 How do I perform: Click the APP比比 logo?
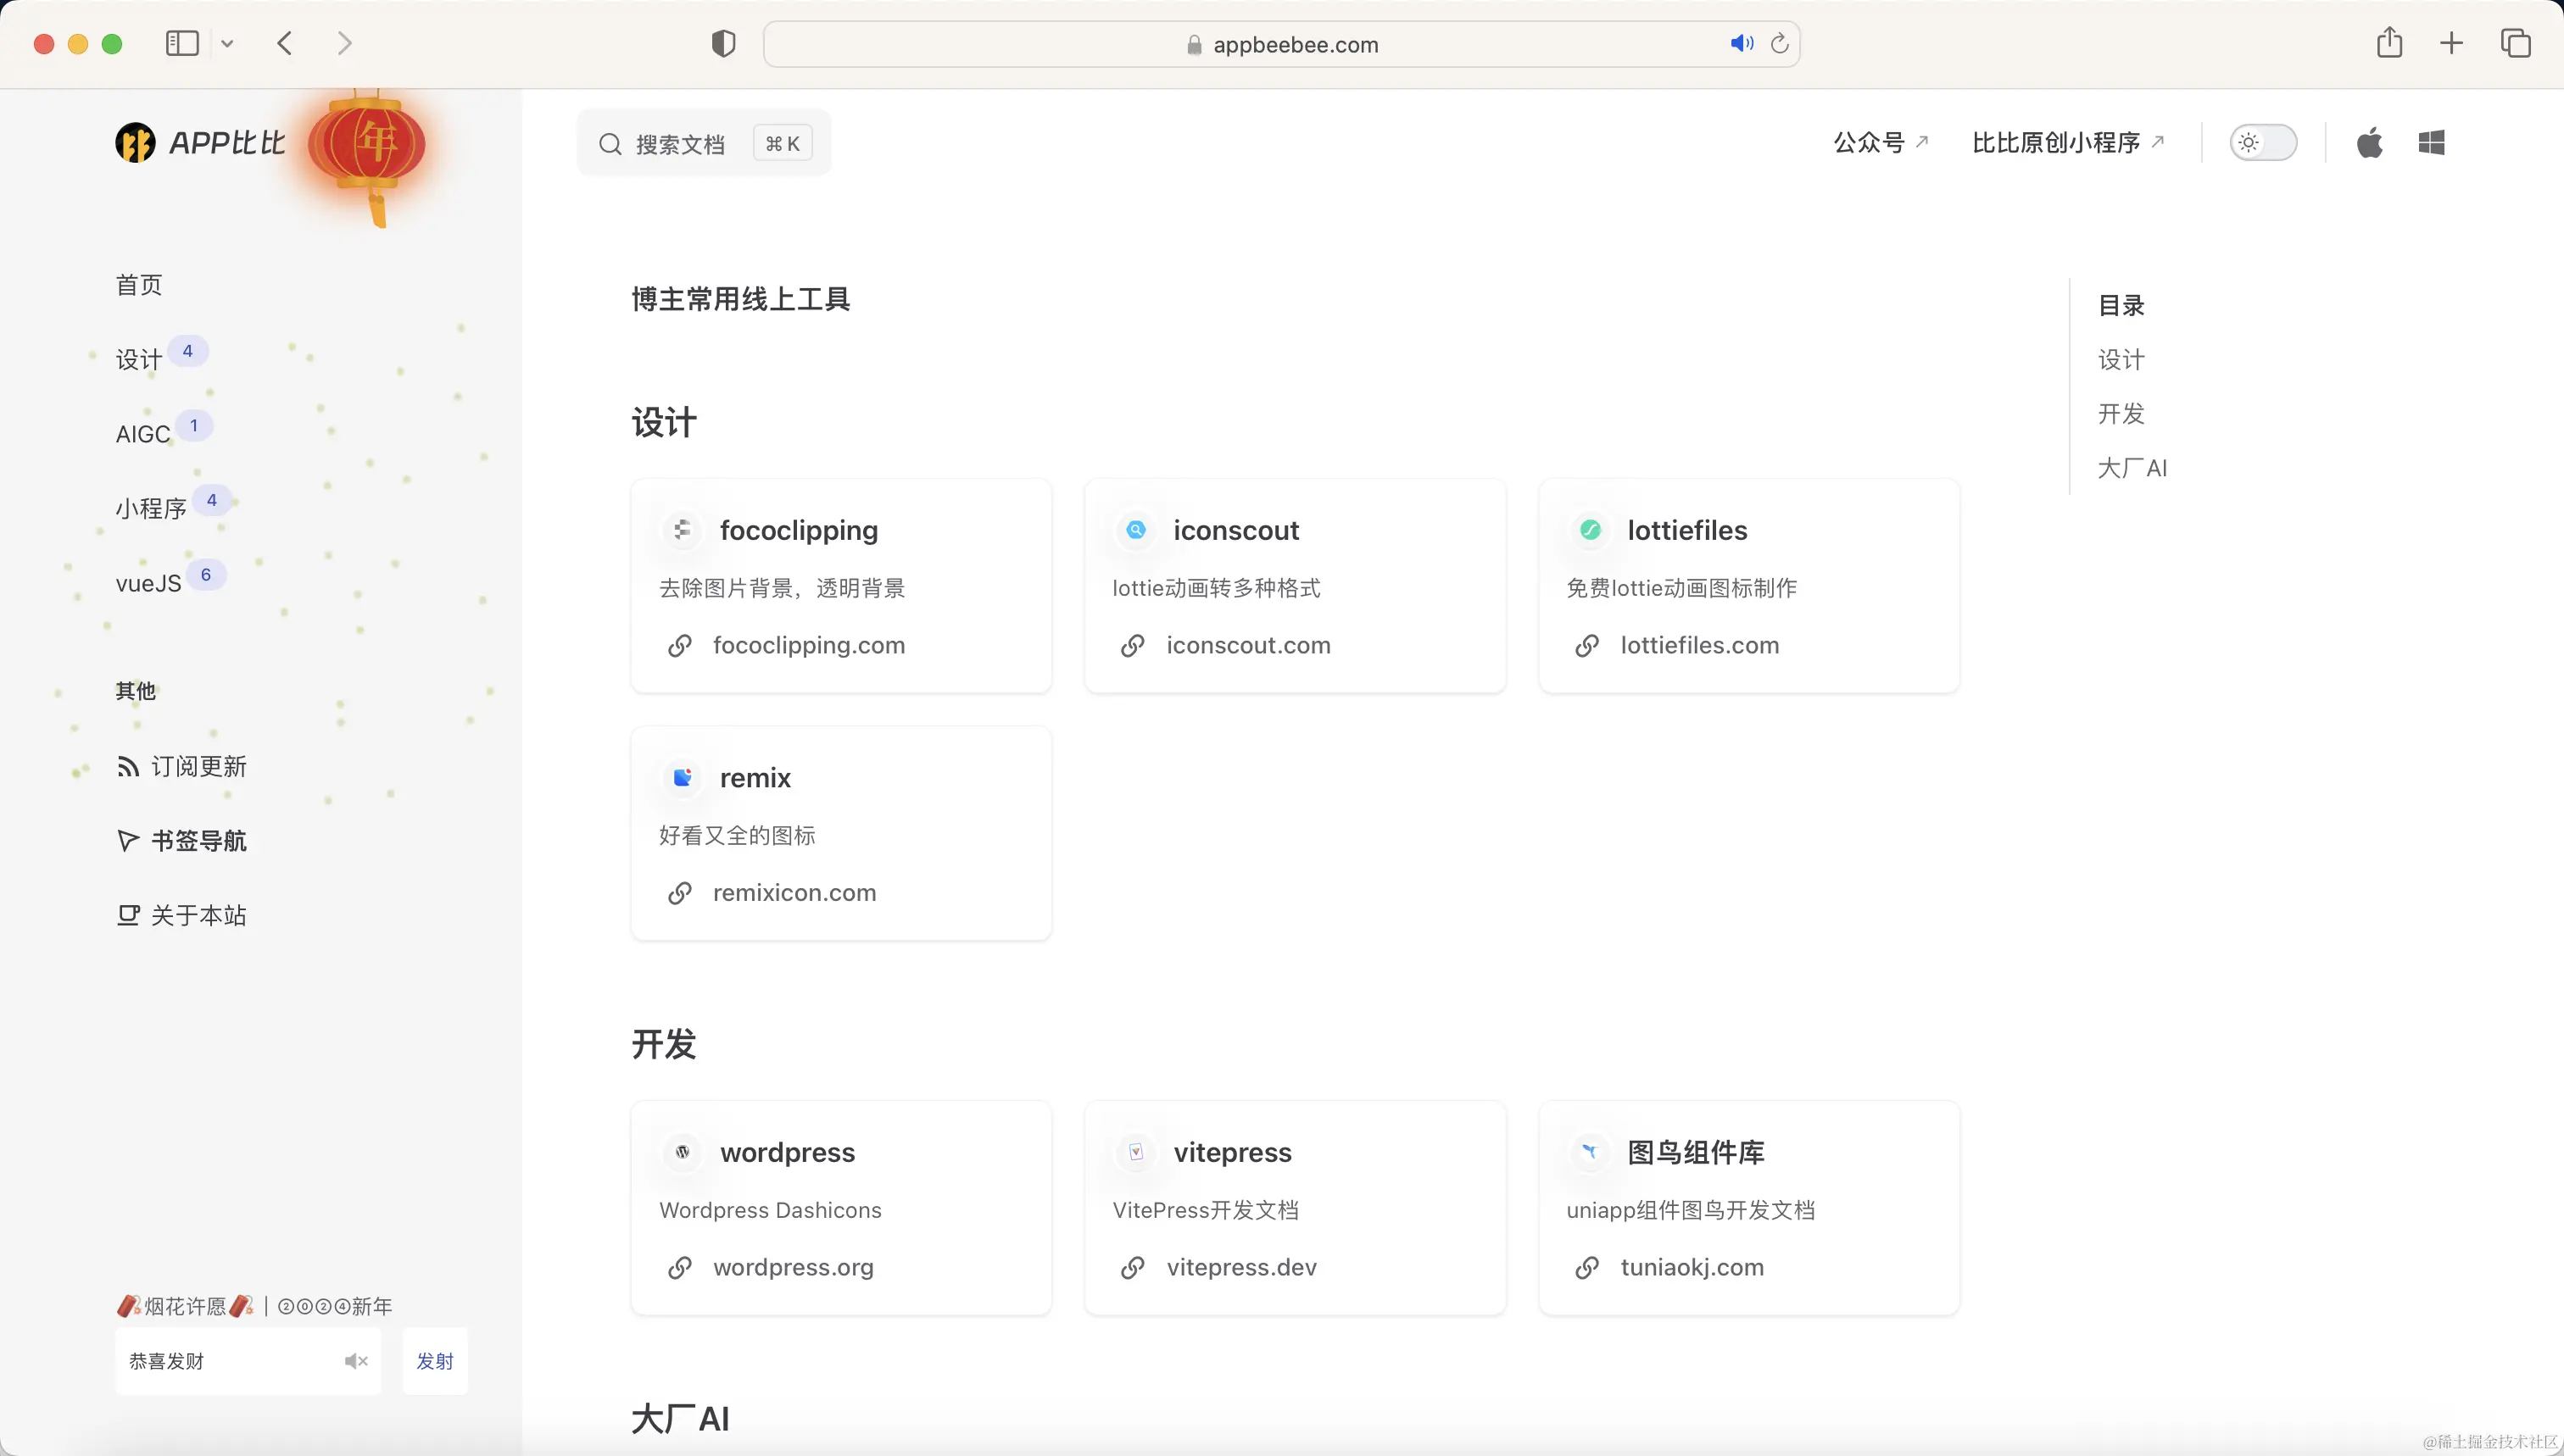coord(200,143)
